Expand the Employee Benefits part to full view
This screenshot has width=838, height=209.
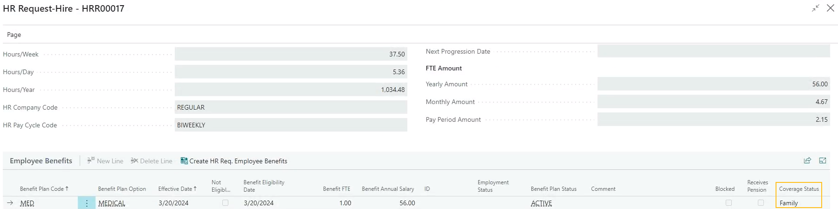[x=823, y=160]
